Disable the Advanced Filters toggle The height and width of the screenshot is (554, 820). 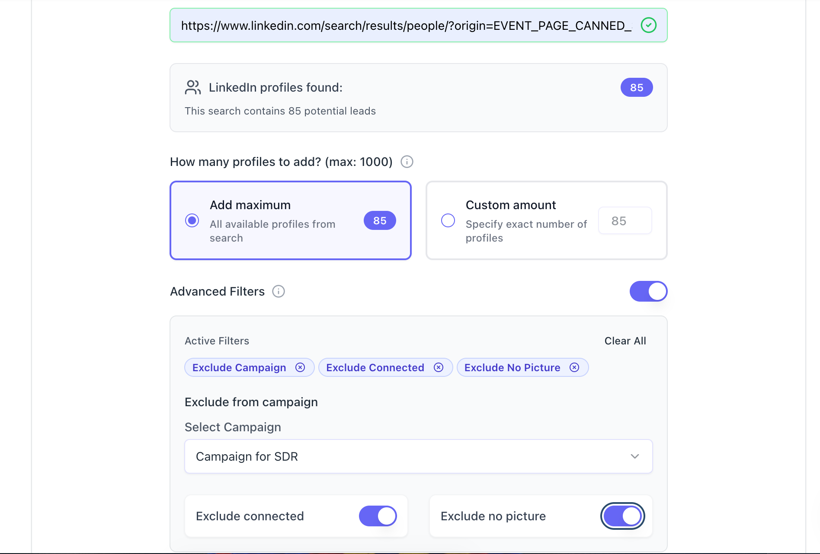pos(648,291)
